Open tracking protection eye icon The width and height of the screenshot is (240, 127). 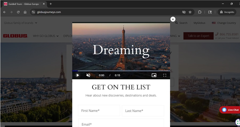(184, 12)
